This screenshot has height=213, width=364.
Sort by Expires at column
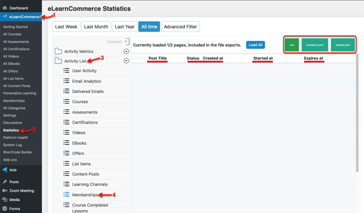tap(314, 58)
